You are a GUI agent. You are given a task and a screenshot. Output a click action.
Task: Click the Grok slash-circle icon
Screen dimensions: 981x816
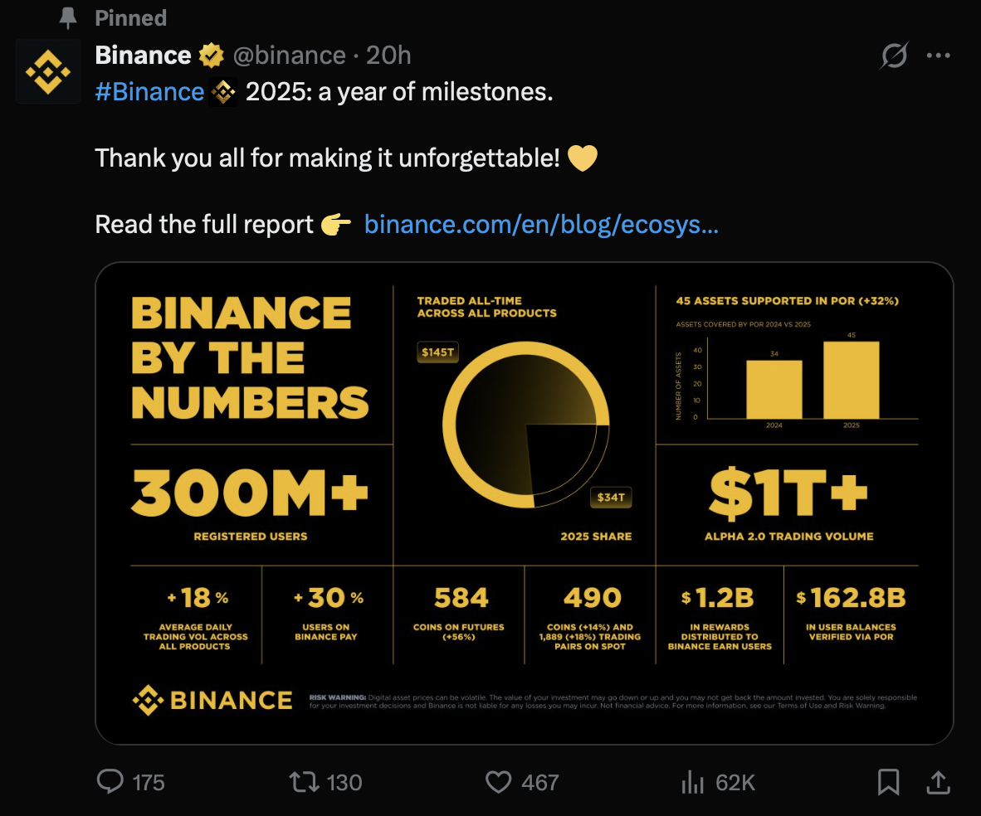point(894,56)
